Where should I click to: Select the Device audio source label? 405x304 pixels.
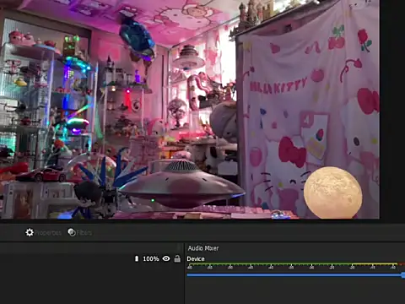click(196, 258)
